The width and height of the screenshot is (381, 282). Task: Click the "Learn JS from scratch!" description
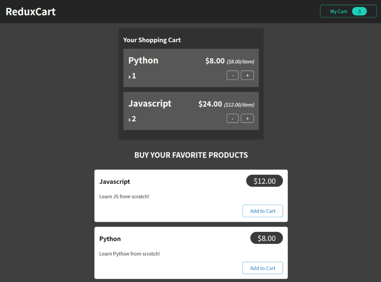124,197
